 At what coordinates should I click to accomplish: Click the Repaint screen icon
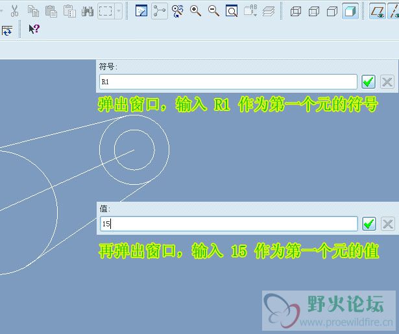point(141,11)
